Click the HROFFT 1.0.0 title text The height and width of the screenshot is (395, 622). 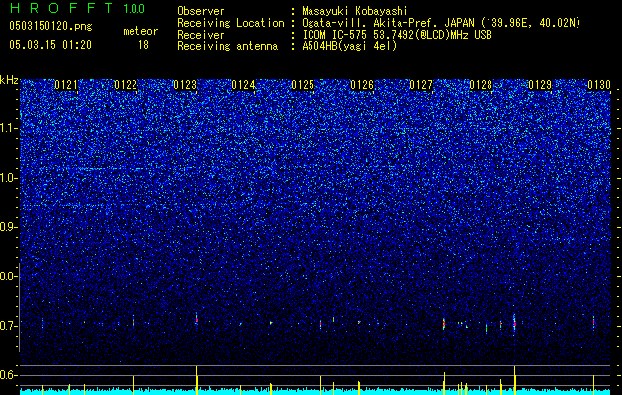(x=77, y=8)
